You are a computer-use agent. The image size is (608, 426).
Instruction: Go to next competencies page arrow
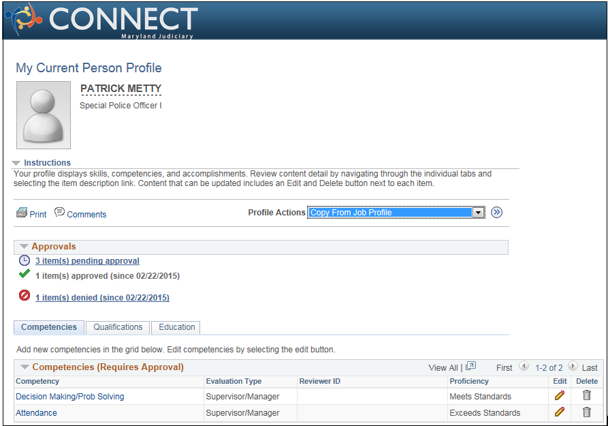[573, 366]
